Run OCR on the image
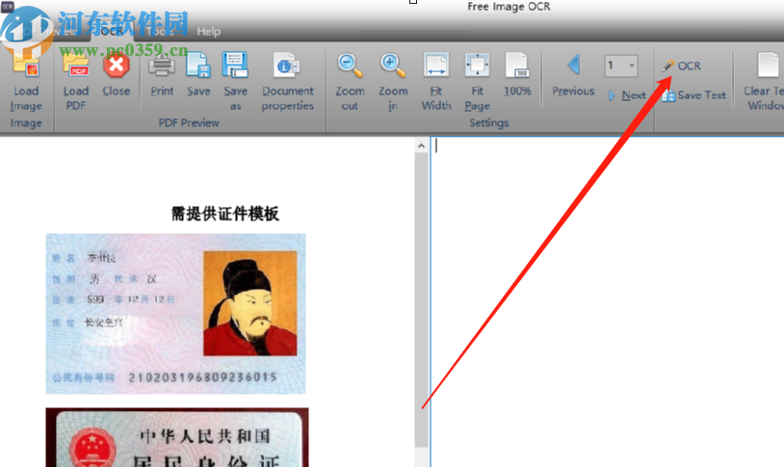Image resolution: width=784 pixels, height=467 pixels. (682, 65)
